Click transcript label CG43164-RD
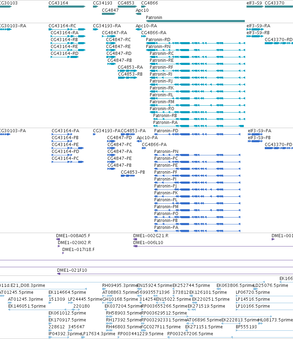 (x=64, y=54)
